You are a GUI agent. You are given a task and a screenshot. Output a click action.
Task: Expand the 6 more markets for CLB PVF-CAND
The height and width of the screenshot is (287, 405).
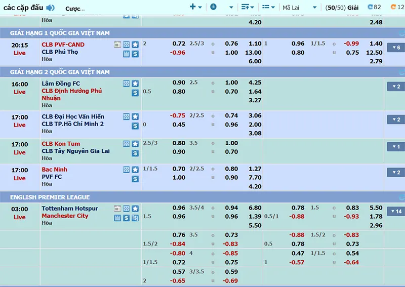[x=396, y=48]
